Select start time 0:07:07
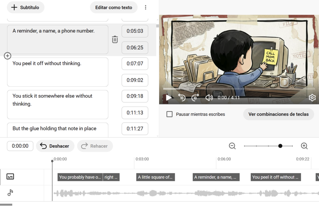 click(135, 64)
